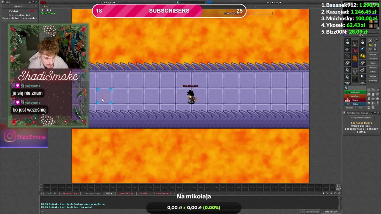Click the helmet equipment slot
Image resolution: width=381 pixels, height=214 pixels.
pos(355,43)
